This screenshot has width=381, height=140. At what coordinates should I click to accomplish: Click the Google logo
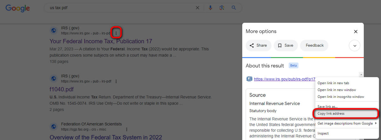pyautogui.click(x=18, y=8)
